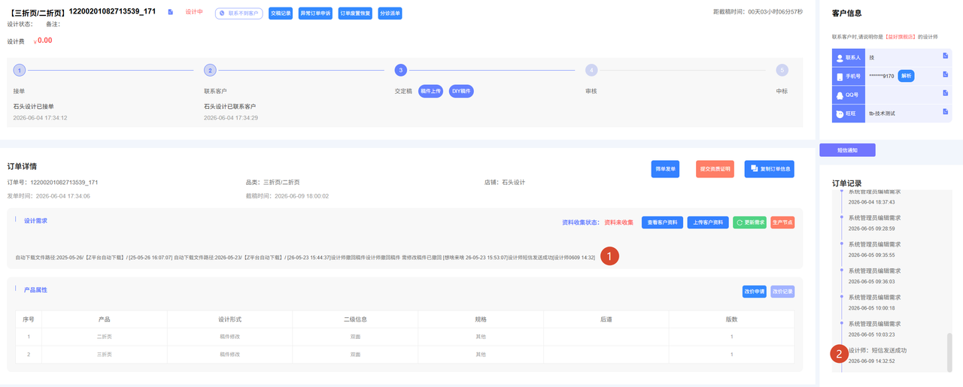963x387 pixels.
Task: Click the copy icon in 复制订单信息
Action: tap(754, 168)
